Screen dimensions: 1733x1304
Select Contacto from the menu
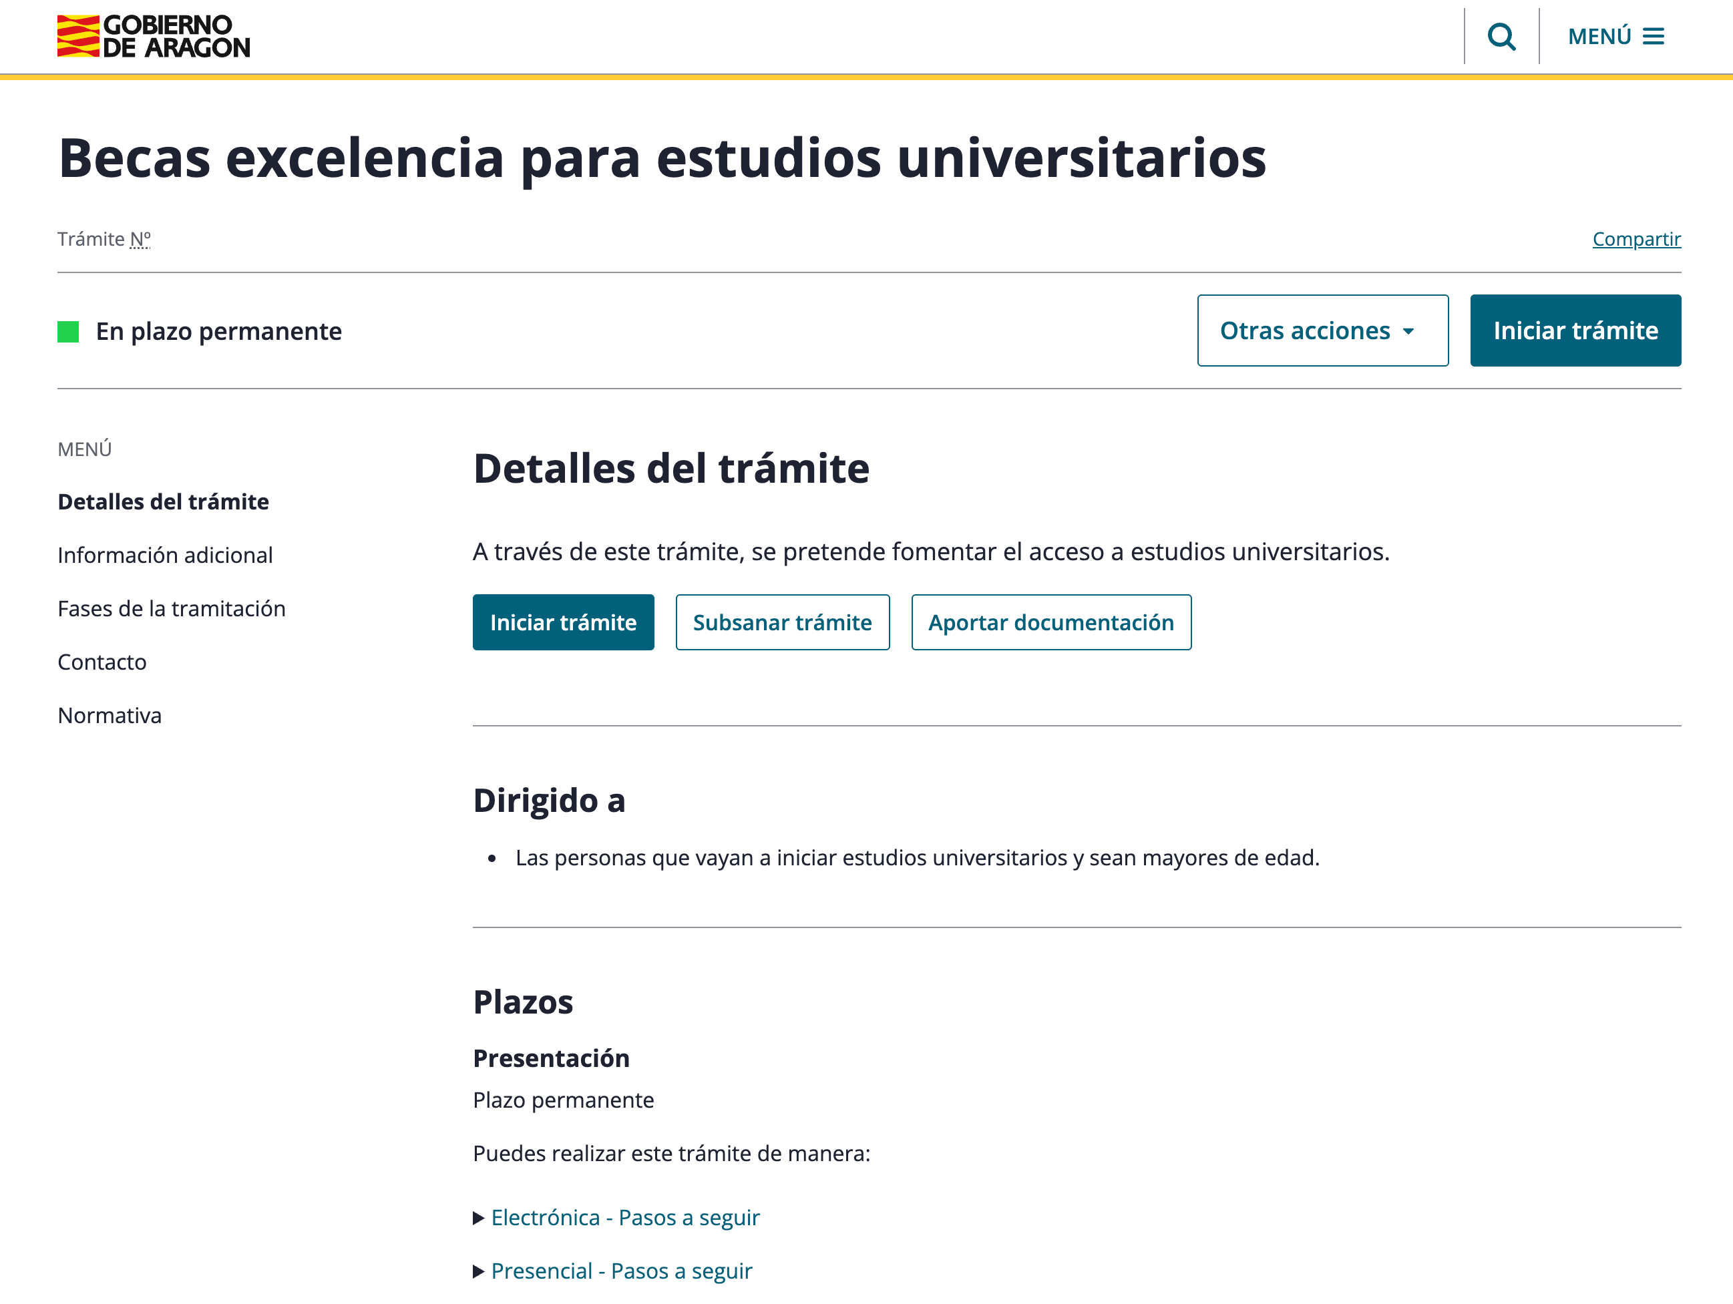[101, 661]
